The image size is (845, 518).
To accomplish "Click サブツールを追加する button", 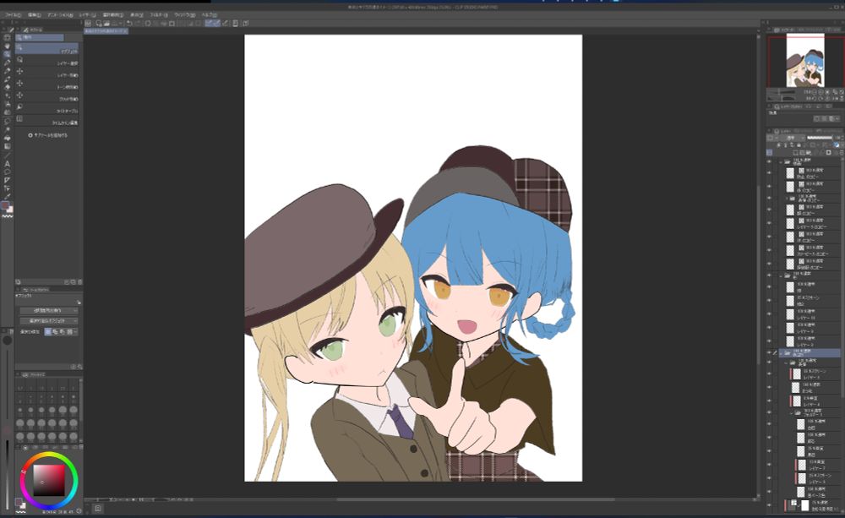I will click(x=48, y=135).
